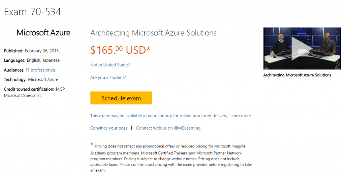Click the 'Credit toward certification' label

(29, 89)
